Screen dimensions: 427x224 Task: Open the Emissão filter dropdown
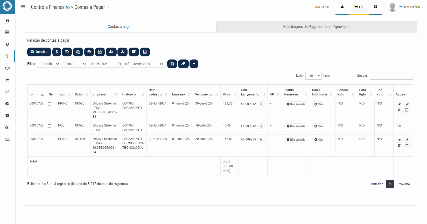[x=48, y=64]
